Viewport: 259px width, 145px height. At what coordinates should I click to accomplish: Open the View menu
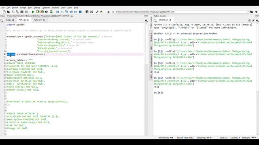[x=70, y=8]
